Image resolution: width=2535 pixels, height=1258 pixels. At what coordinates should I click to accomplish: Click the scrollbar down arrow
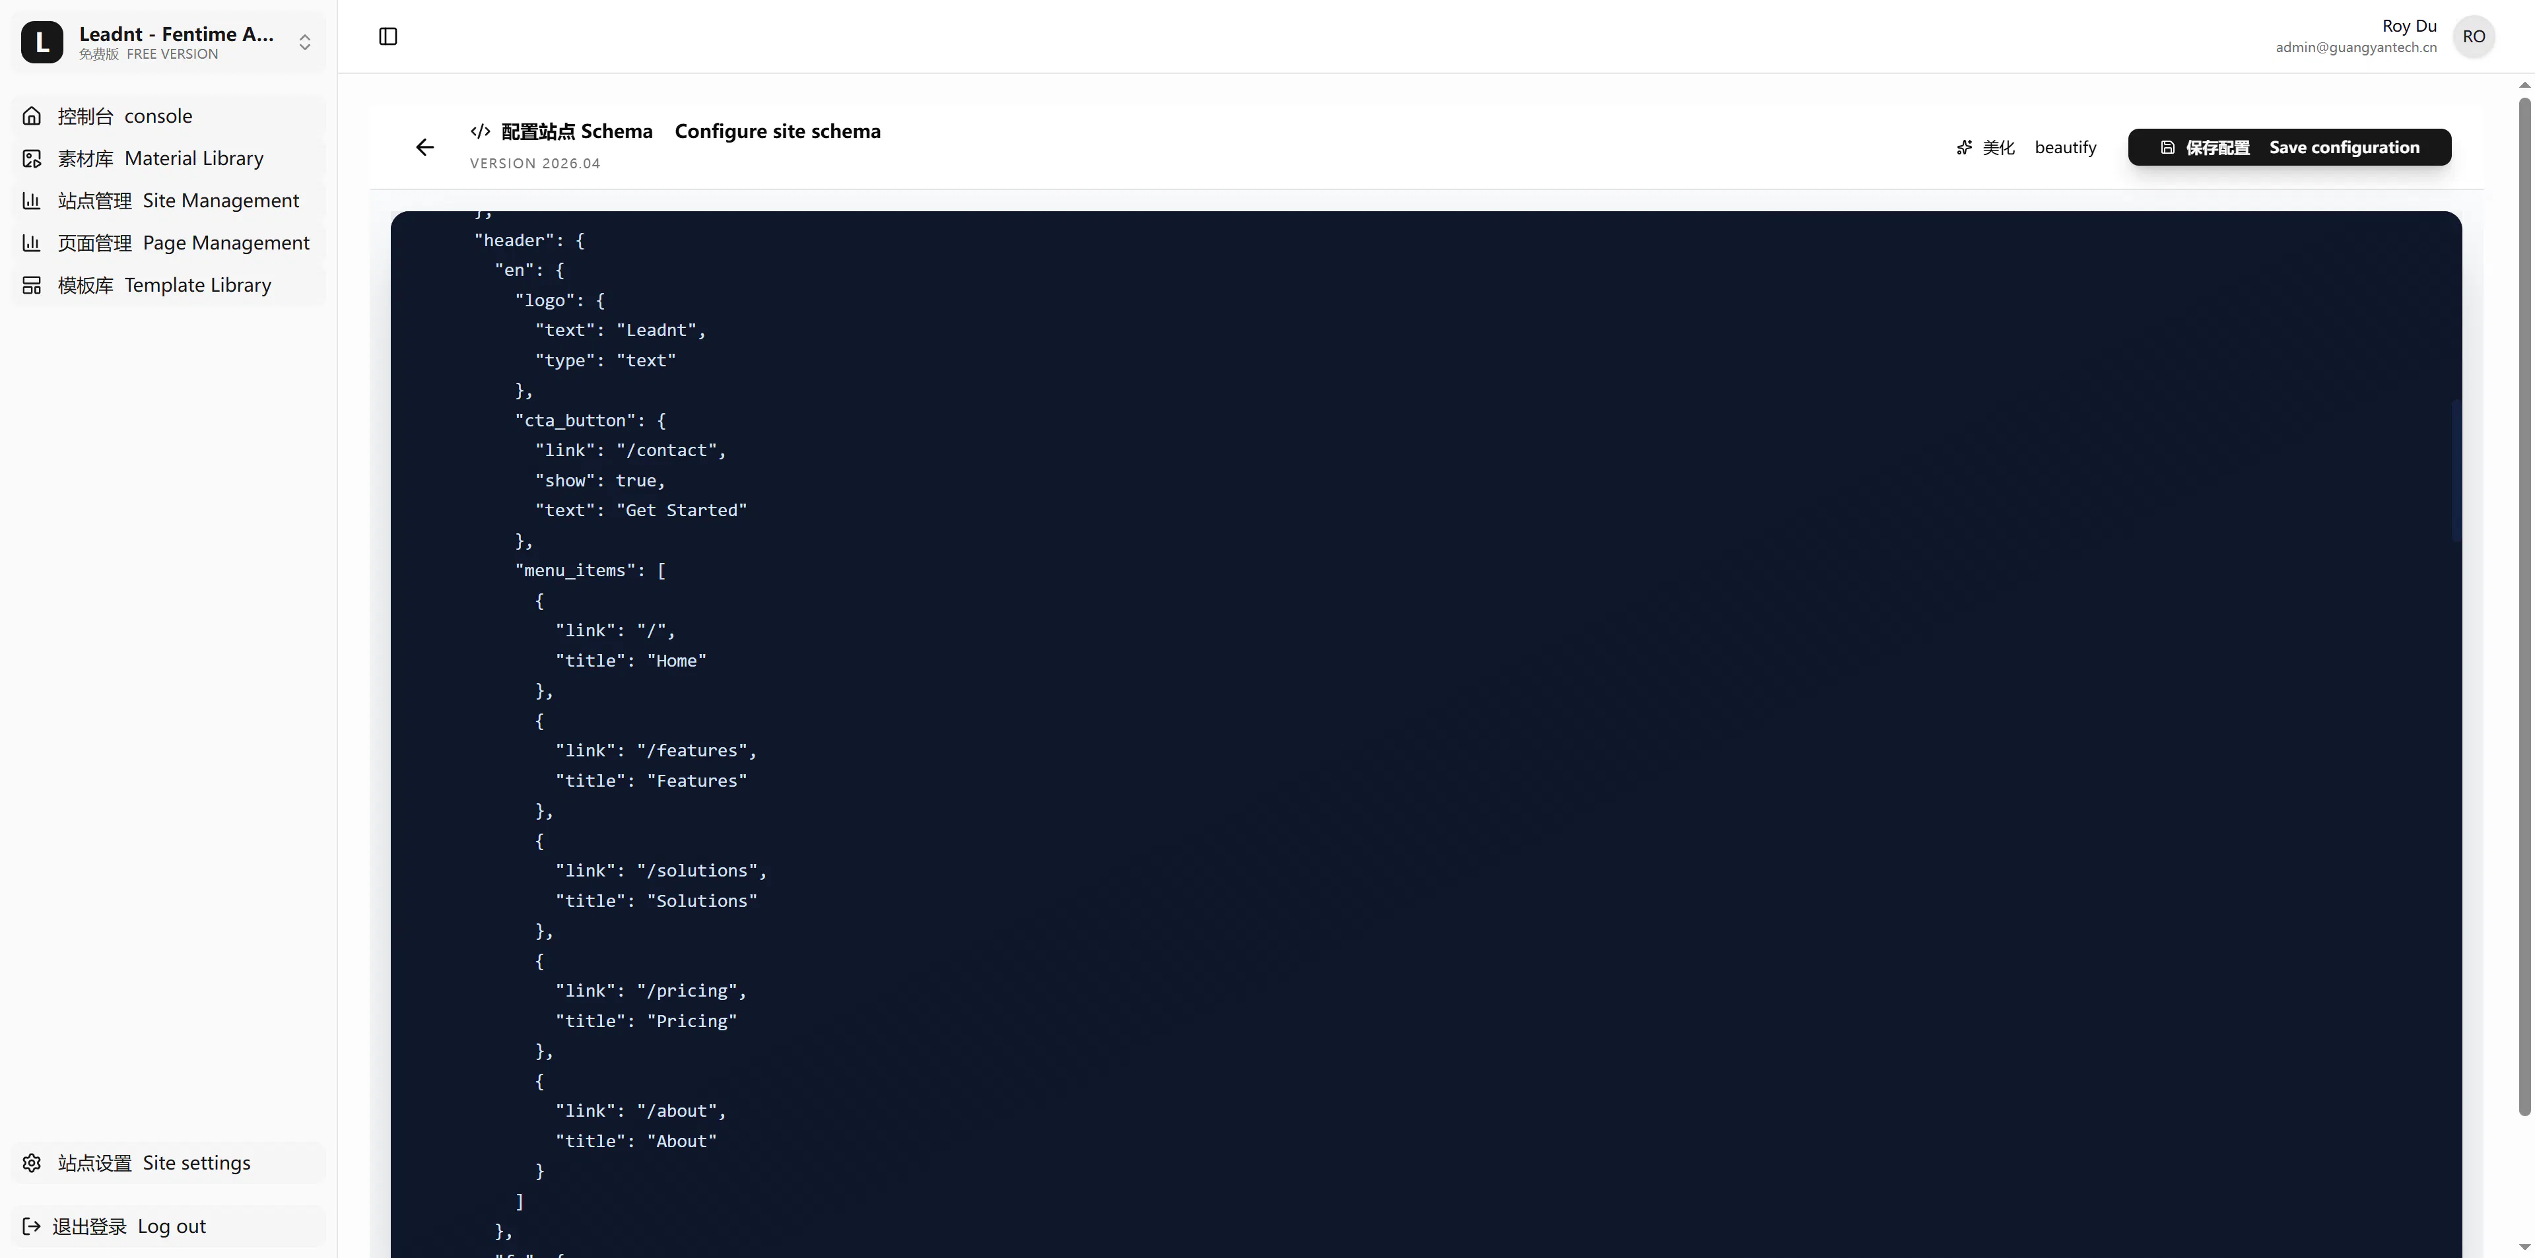point(2524,1246)
